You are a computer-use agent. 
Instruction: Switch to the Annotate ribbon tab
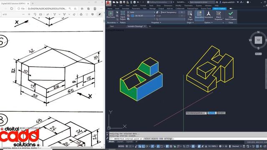click(126, 8)
